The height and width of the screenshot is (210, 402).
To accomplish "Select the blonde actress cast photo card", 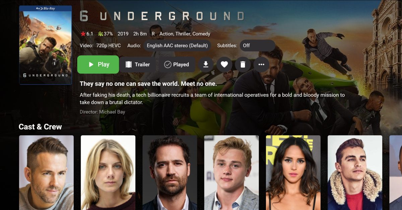I will (108, 172).
